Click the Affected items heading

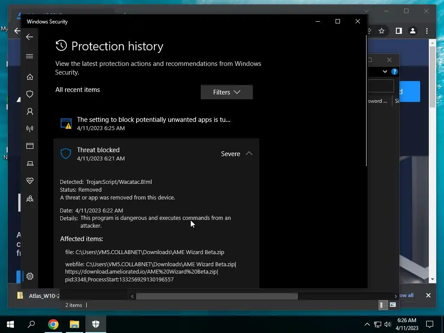pos(82,239)
